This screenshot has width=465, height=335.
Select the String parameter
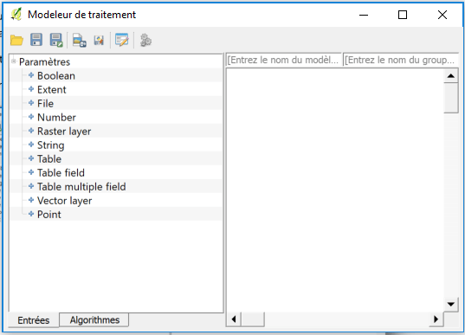click(x=51, y=145)
